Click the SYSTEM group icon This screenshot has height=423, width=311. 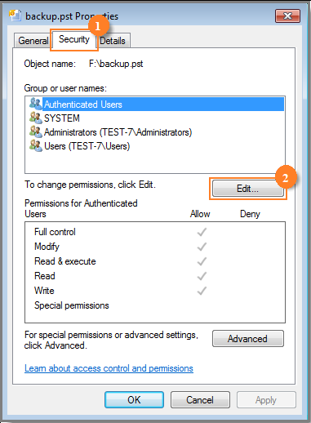[x=36, y=118]
